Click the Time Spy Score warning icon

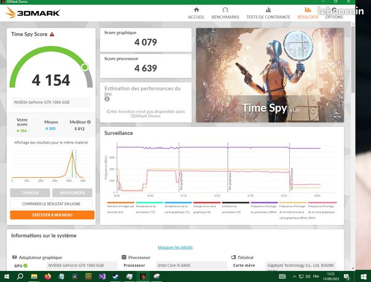(52, 34)
